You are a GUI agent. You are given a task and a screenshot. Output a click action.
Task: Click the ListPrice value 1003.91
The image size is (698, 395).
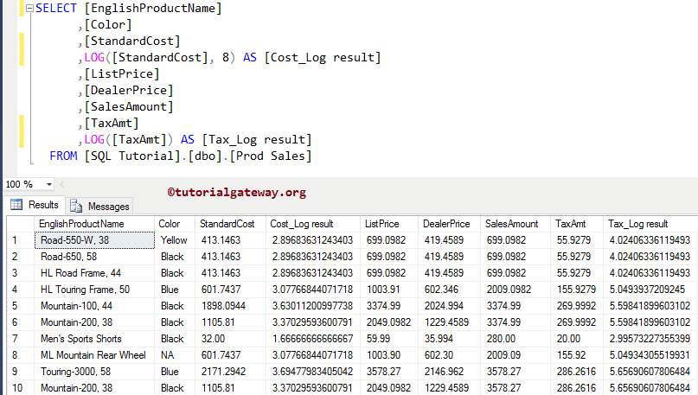(389, 290)
